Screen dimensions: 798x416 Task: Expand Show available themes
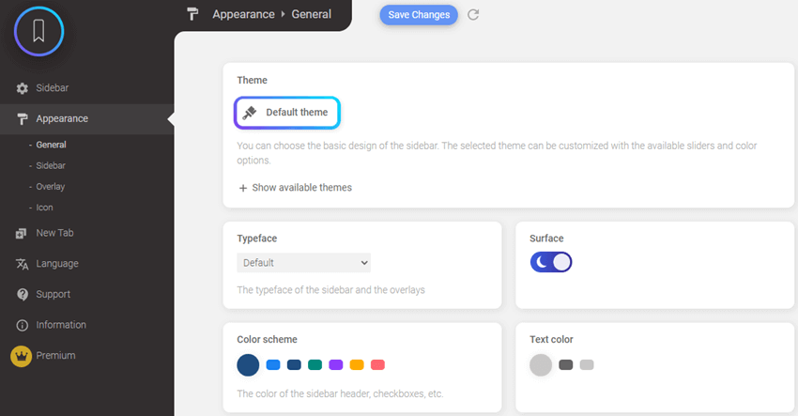[x=295, y=188]
